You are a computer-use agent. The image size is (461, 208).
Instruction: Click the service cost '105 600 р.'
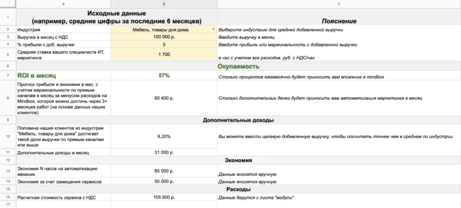point(164,197)
